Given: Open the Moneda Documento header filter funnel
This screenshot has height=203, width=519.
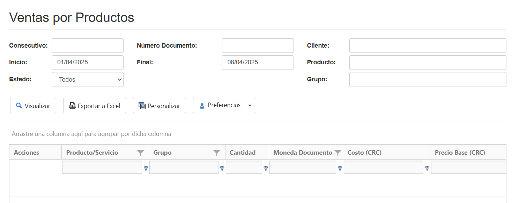Looking at the screenshot, I should 338,153.
